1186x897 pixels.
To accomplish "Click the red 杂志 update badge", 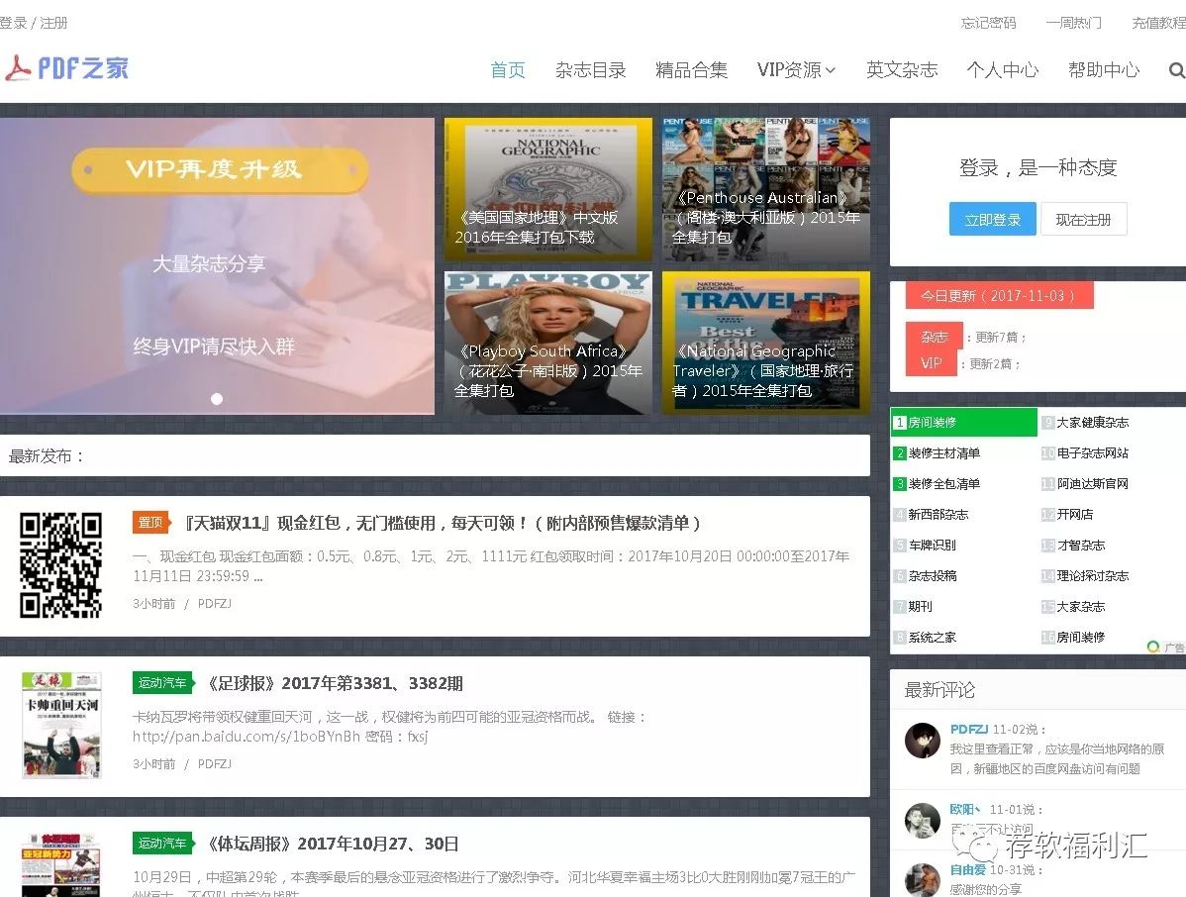I will (x=932, y=337).
